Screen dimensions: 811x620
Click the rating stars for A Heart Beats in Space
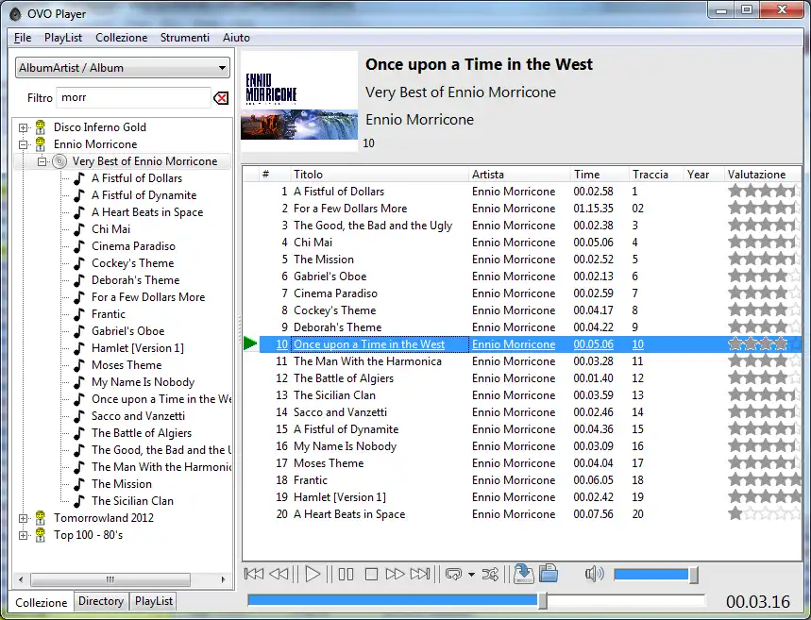tap(764, 514)
